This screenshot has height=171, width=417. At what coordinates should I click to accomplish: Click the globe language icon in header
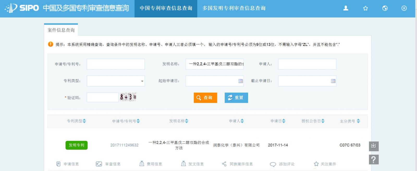point(385,8)
